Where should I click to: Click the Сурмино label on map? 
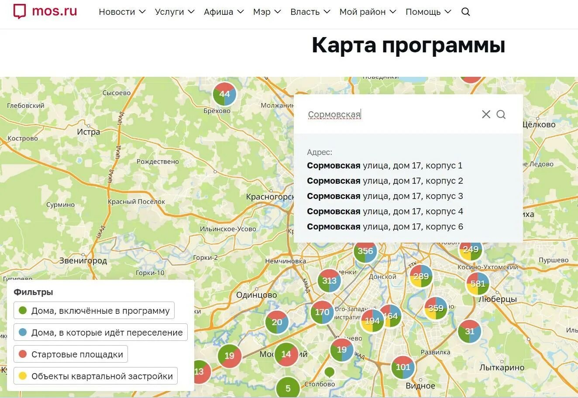(x=60, y=205)
